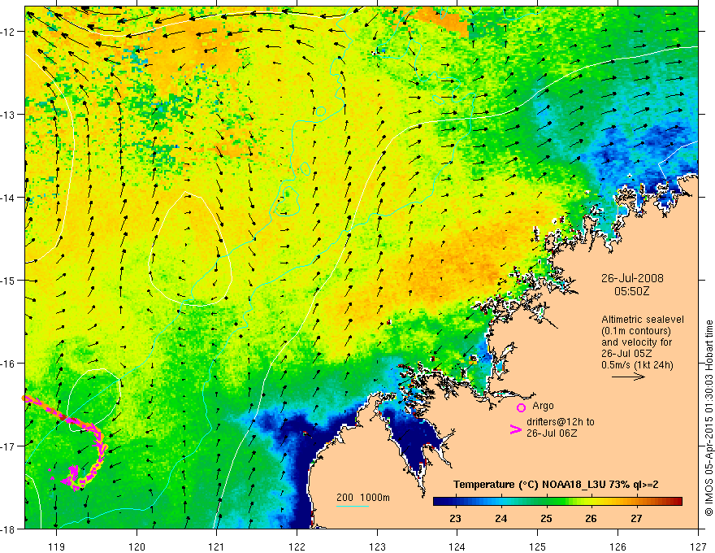
Task: Click latitude axis label -15
Action: (9, 280)
